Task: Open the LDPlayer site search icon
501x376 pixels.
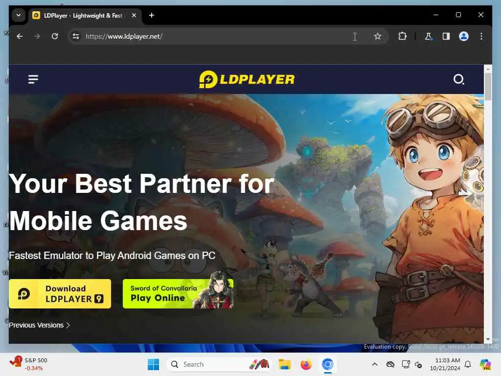Action: click(458, 79)
